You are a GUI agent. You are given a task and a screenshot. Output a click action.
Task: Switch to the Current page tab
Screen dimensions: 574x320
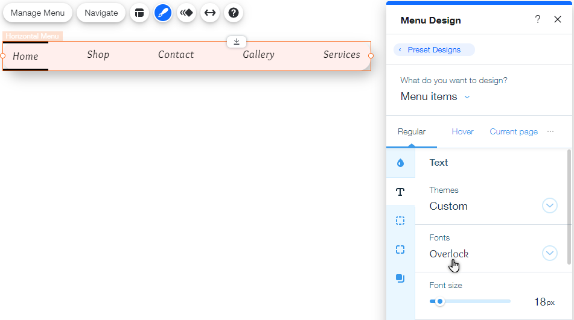513,131
